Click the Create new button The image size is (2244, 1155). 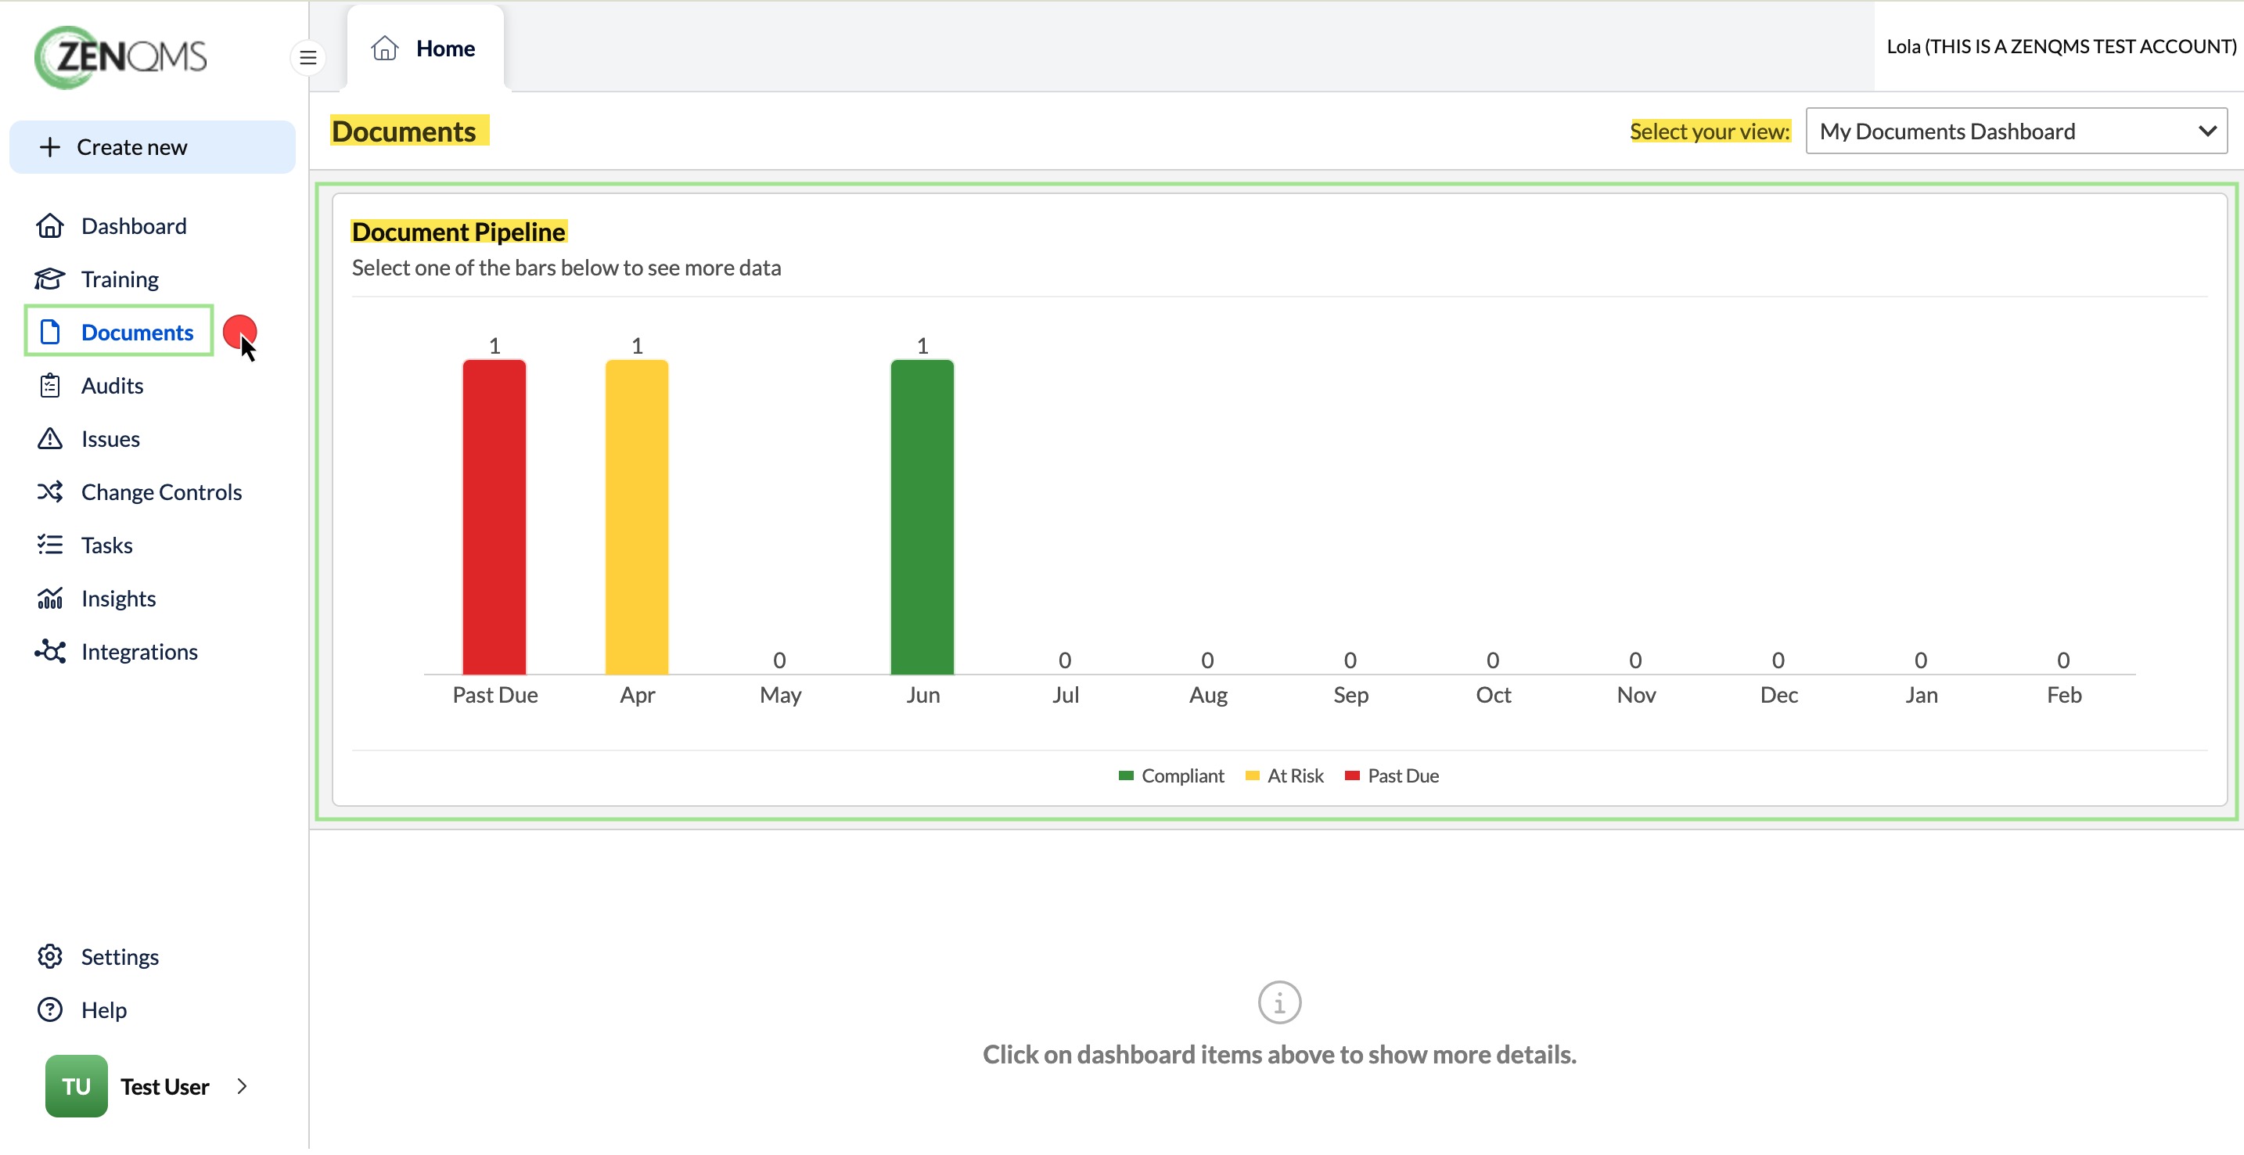click(x=152, y=147)
